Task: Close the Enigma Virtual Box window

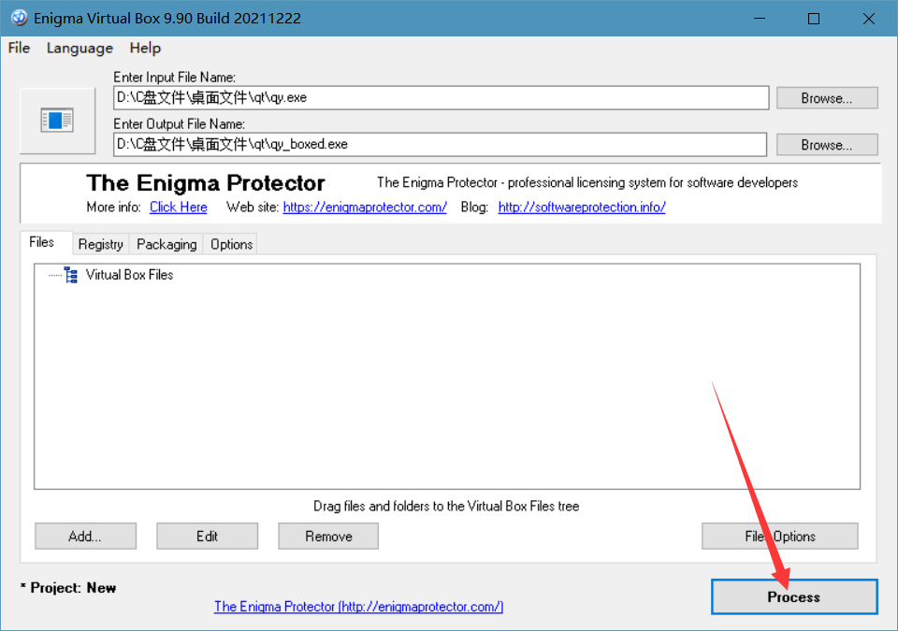Action: [868, 19]
